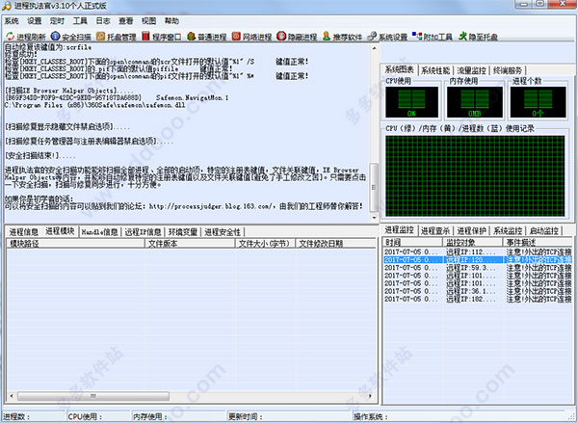The width and height of the screenshot is (578, 423).
Task: Open the 视图 menu
Action: tap(148, 21)
